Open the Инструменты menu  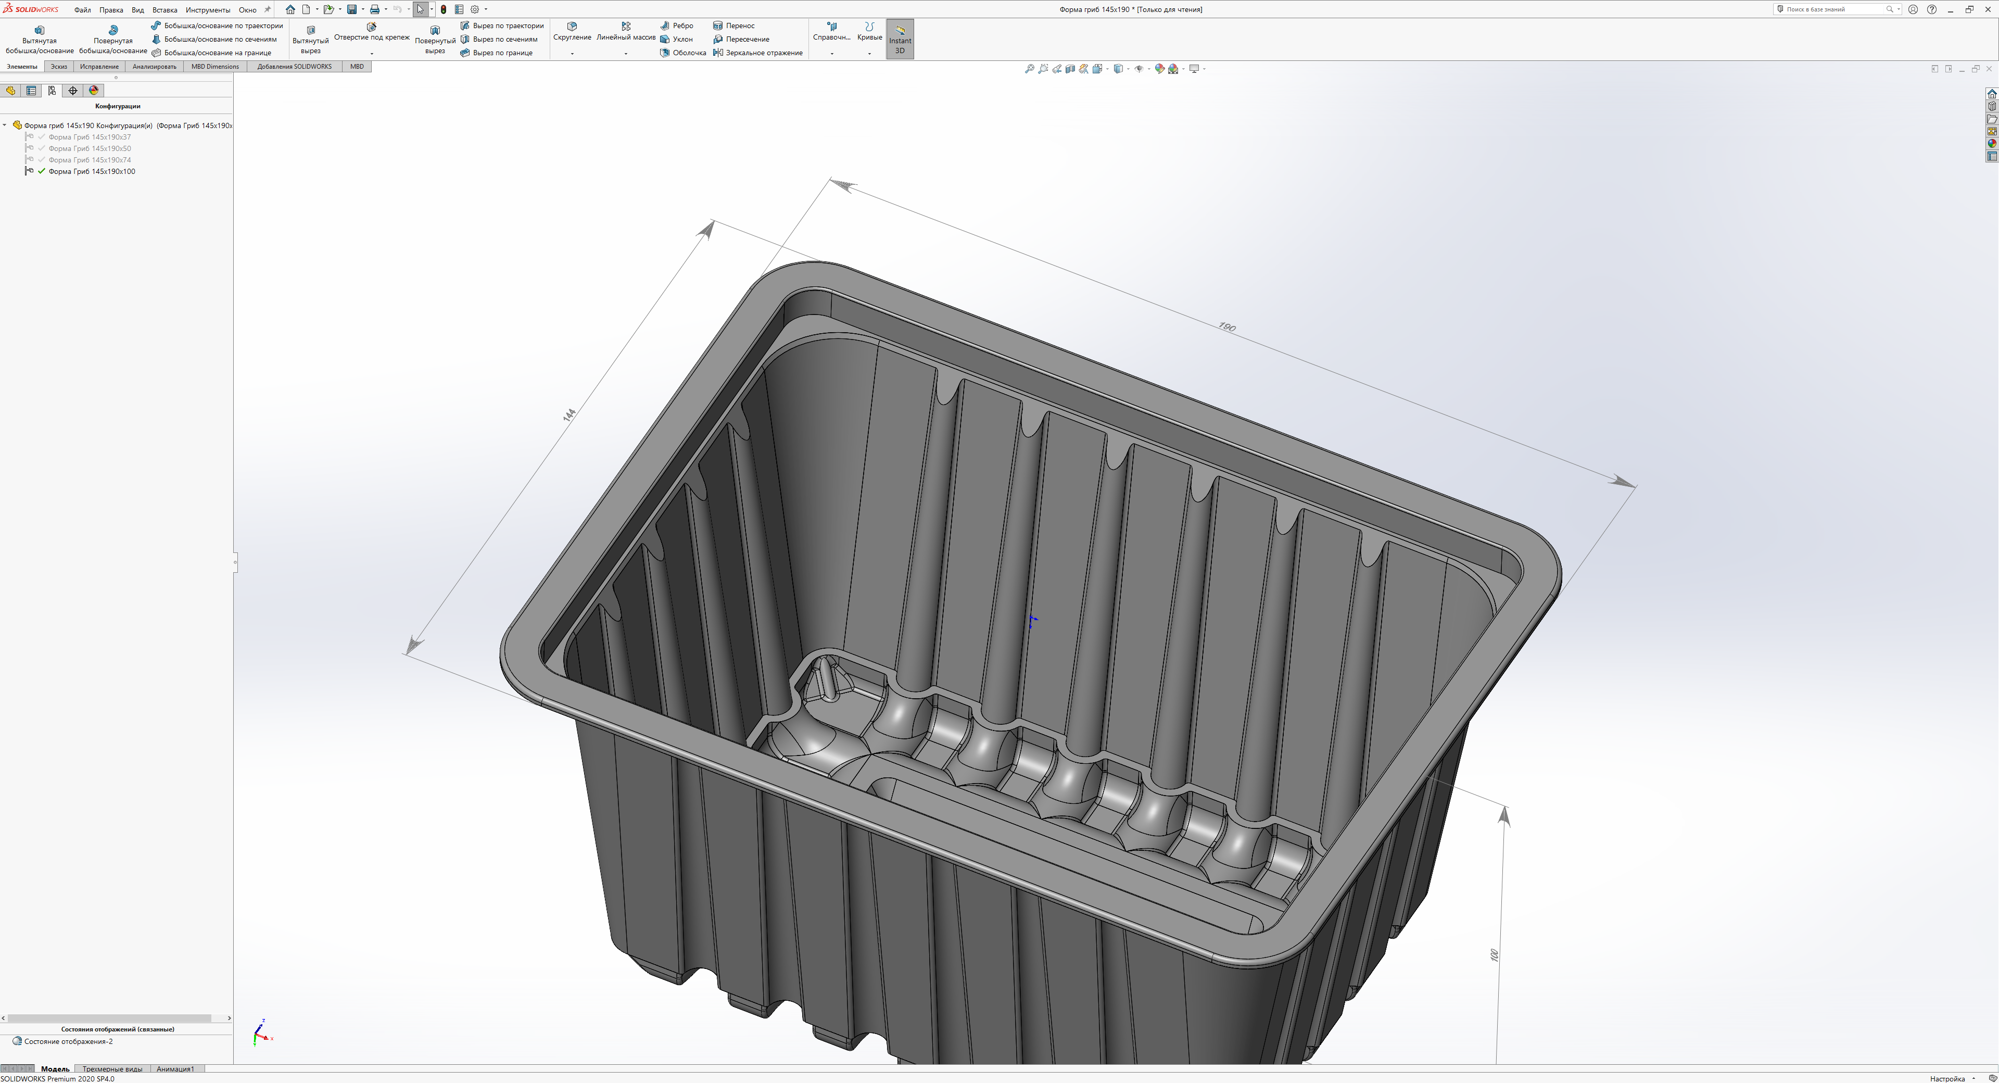coord(207,10)
